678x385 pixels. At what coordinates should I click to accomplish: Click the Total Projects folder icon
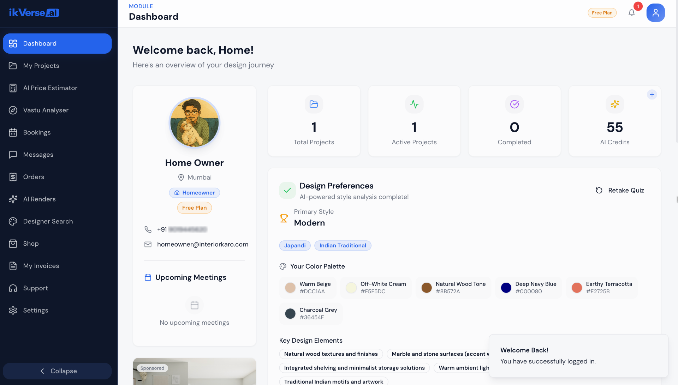[314, 104]
